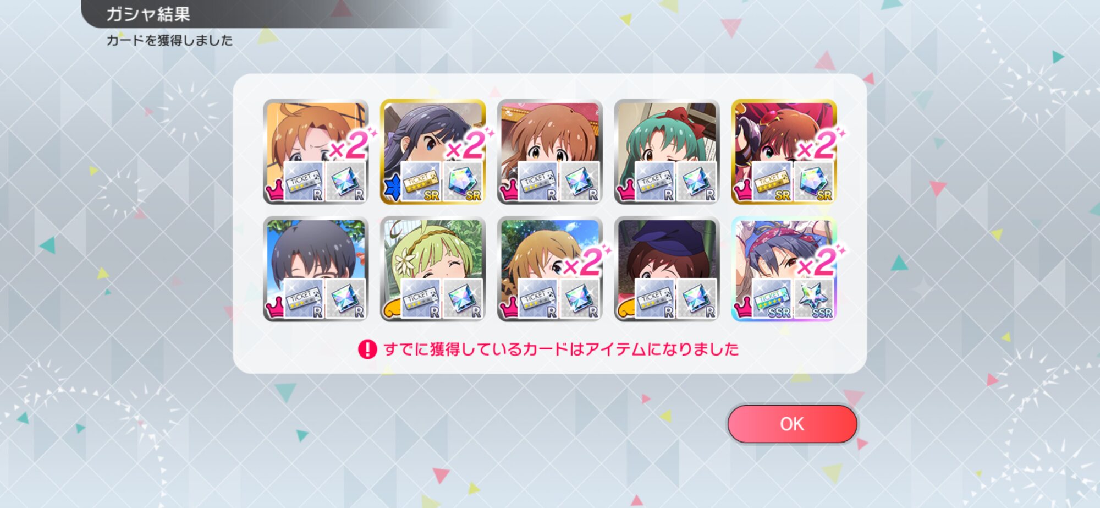Click the SSR ticket icon on last card
The image size is (1100, 508).
point(772,299)
